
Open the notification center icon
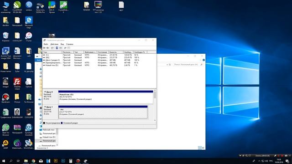287,161
